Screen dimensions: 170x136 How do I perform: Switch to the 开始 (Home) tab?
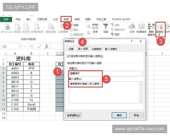[x=18, y=19]
